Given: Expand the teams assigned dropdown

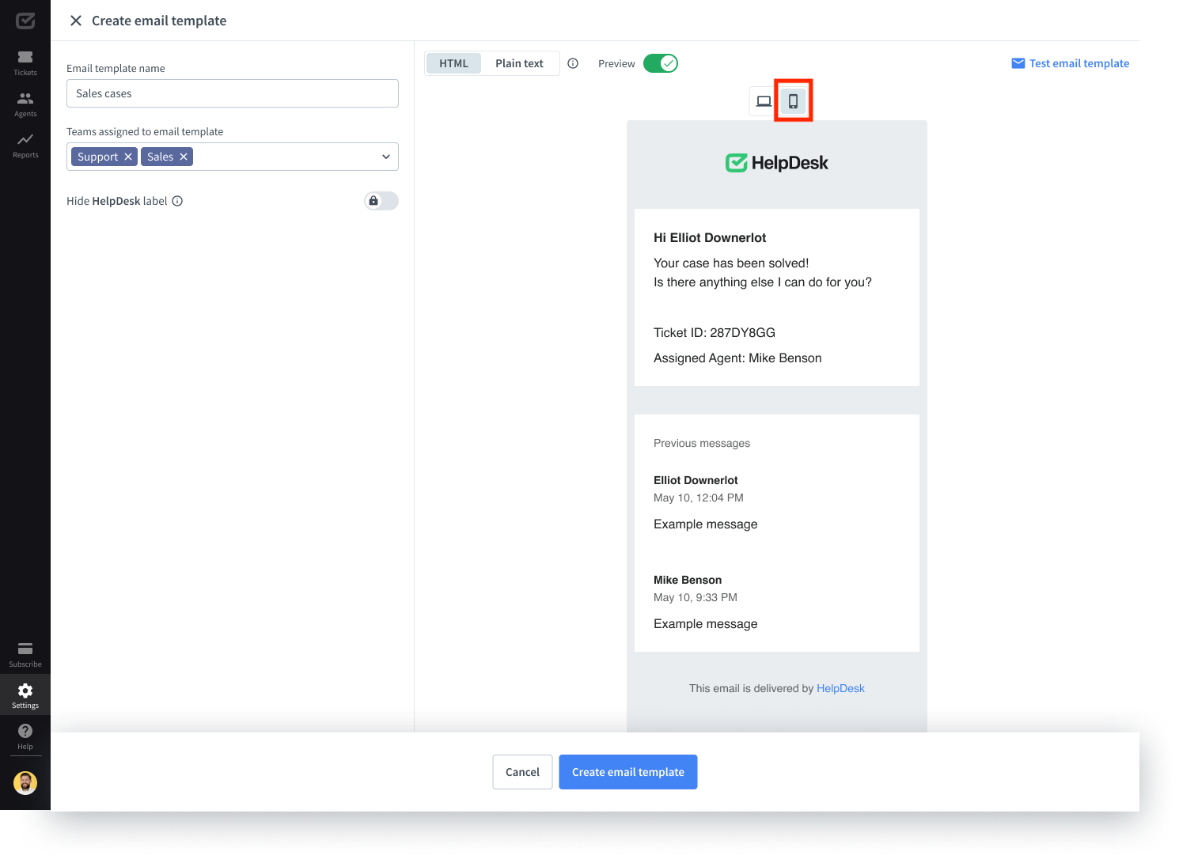Looking at the screenshot, I should pos(386,157).
